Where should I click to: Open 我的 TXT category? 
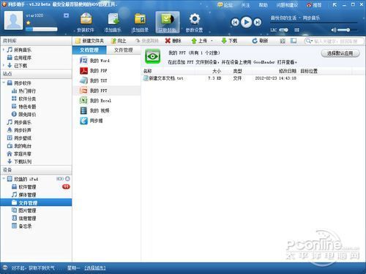pos(107,80)
